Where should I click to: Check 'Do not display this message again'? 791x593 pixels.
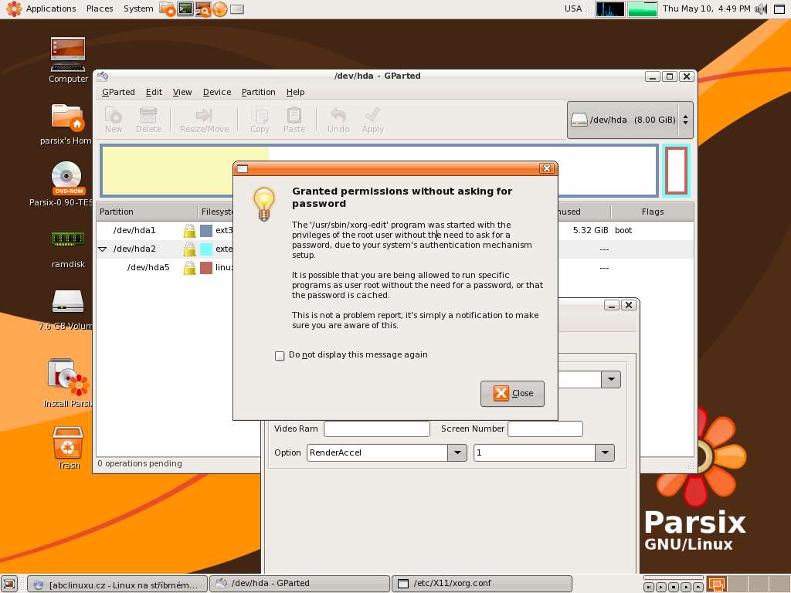280,355
